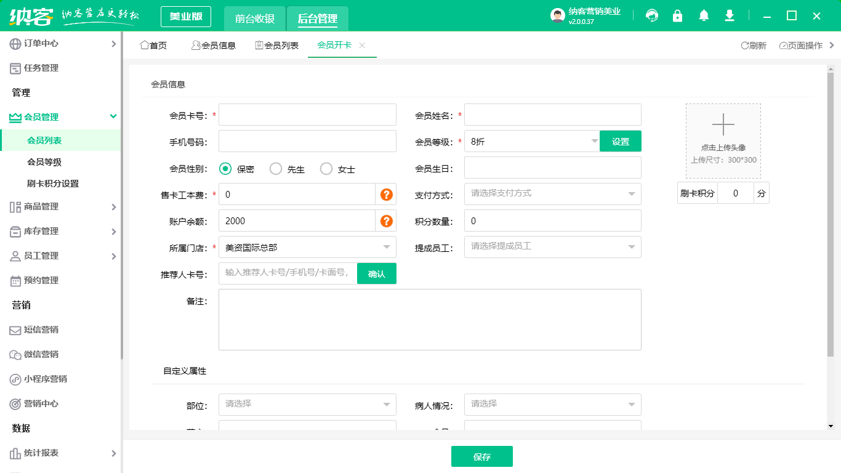Click the 刷新 refresh icon
Screen dimensions: 841x473
pyautogui.click(x=745, y=46)
